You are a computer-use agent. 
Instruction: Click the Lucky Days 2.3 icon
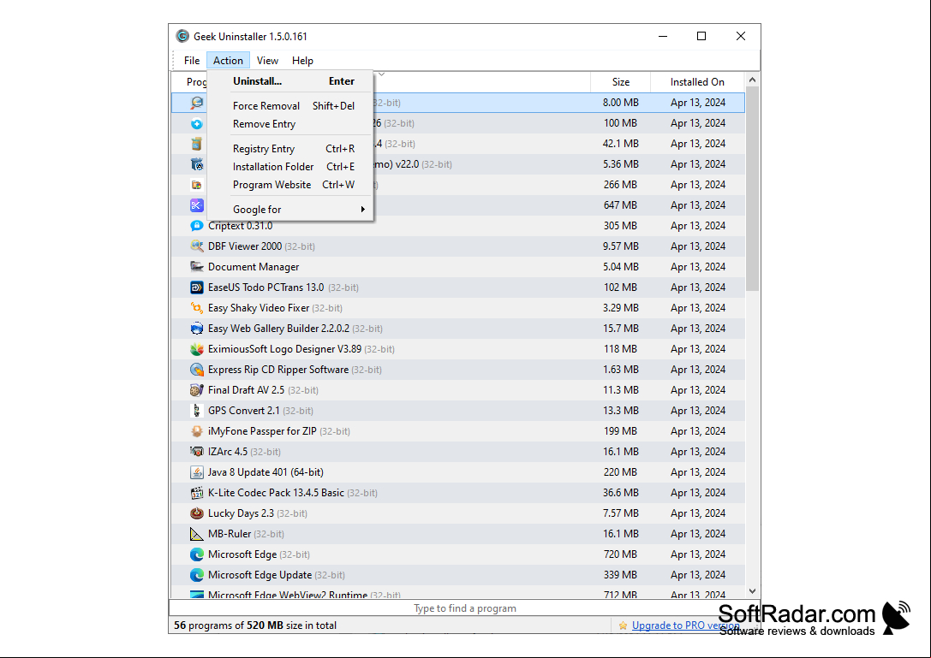tap(196, 513)
